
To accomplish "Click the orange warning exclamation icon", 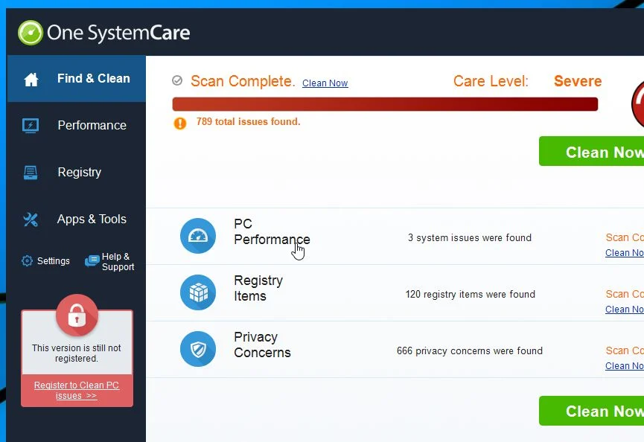I will [180, 123].
